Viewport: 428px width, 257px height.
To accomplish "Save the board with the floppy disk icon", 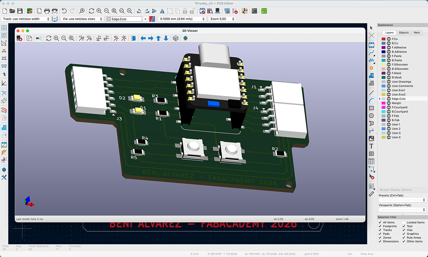I will tap(20, 11).
